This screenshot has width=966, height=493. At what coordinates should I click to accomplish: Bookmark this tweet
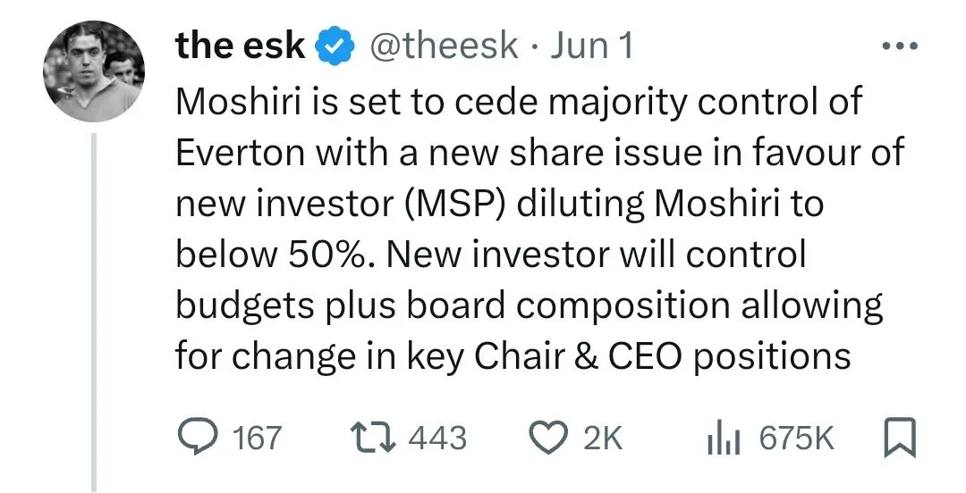pos(897,438)
